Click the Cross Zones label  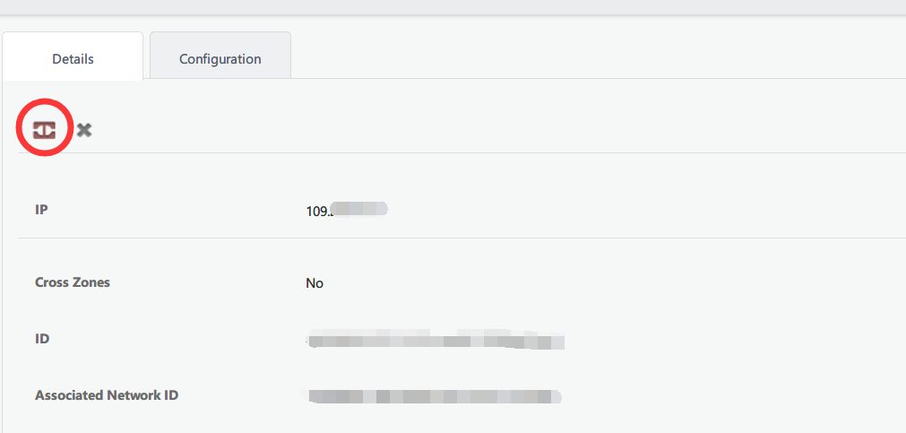pyautogui.click(x=73, y=282)
